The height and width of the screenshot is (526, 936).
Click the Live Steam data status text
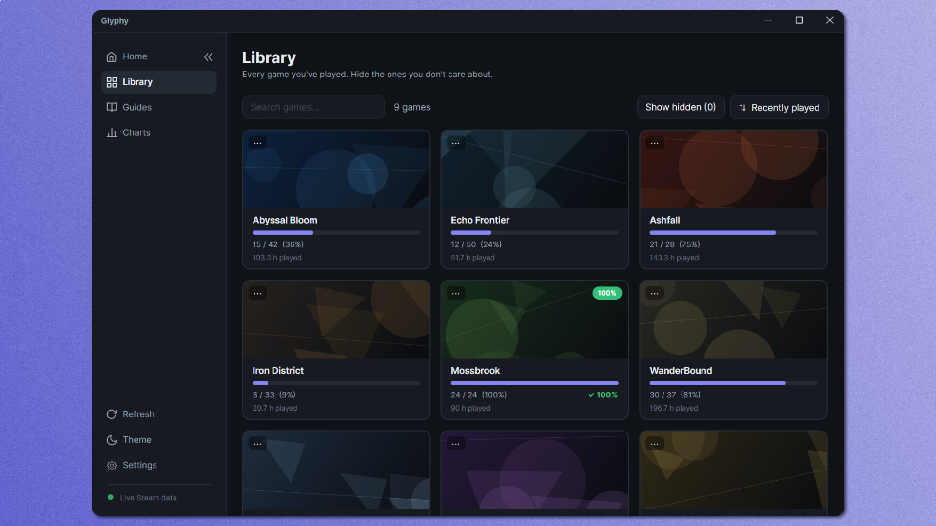[x=148, y=498]
